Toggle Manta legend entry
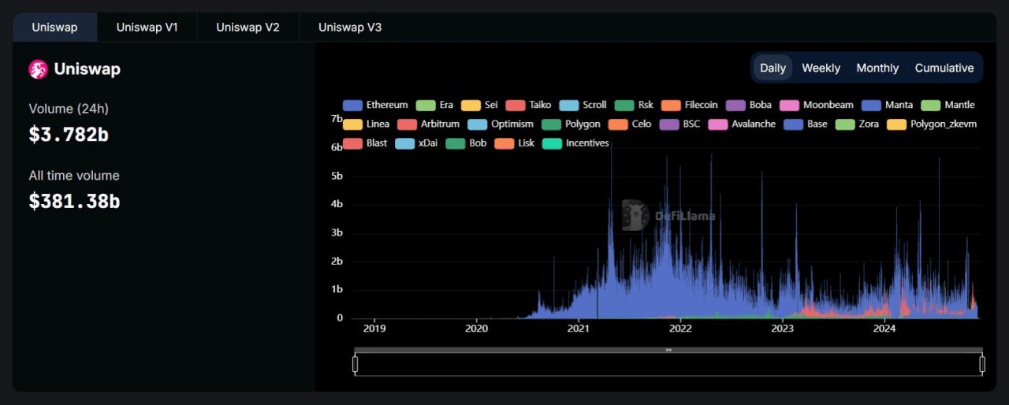1009x405 pixels. click(888, 105)
